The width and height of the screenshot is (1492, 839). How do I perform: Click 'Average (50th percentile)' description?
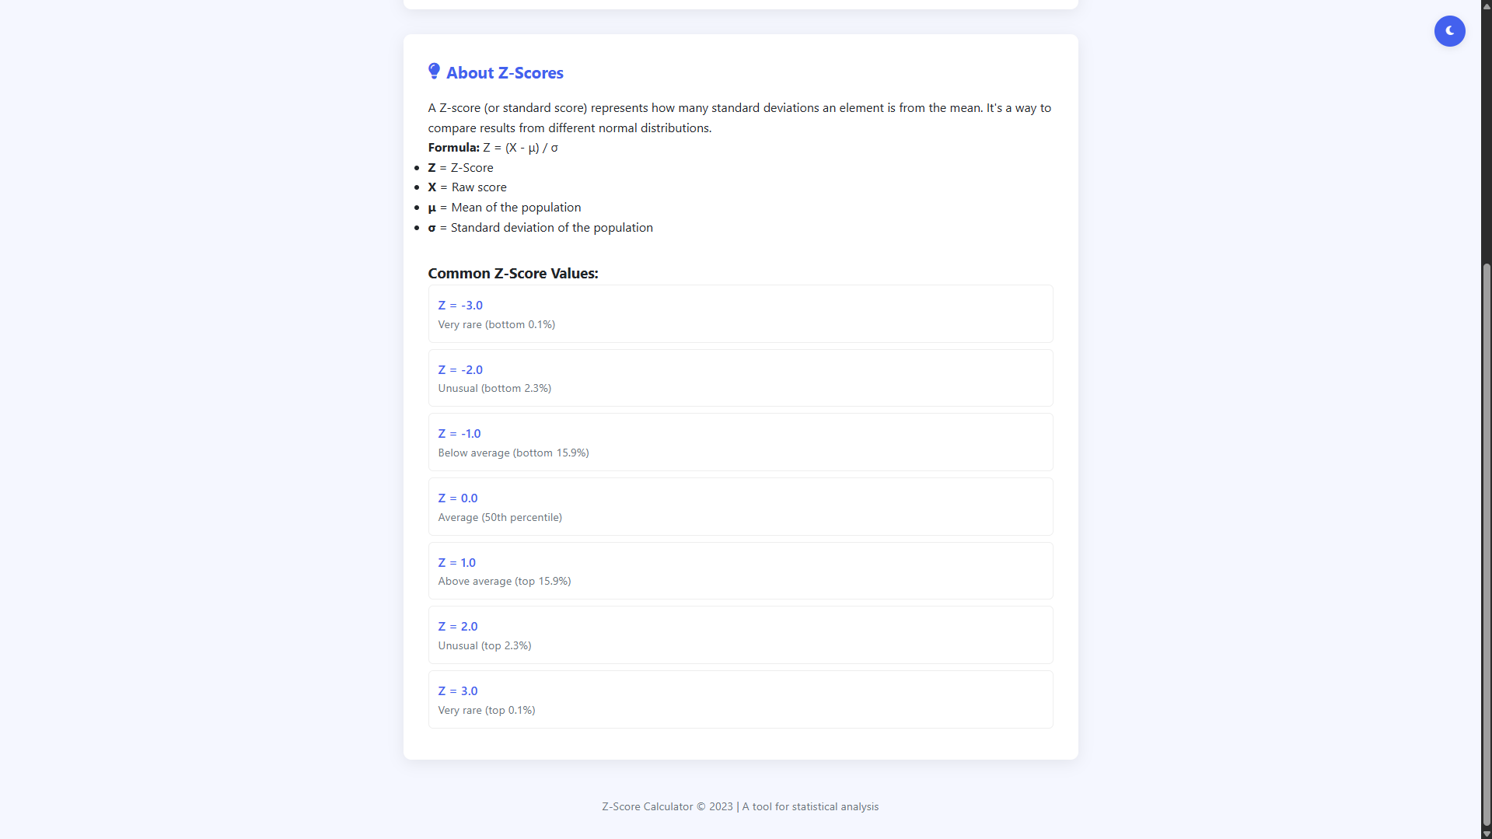[x=500, y=518]
